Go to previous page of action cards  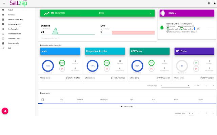tap(206, 86)
